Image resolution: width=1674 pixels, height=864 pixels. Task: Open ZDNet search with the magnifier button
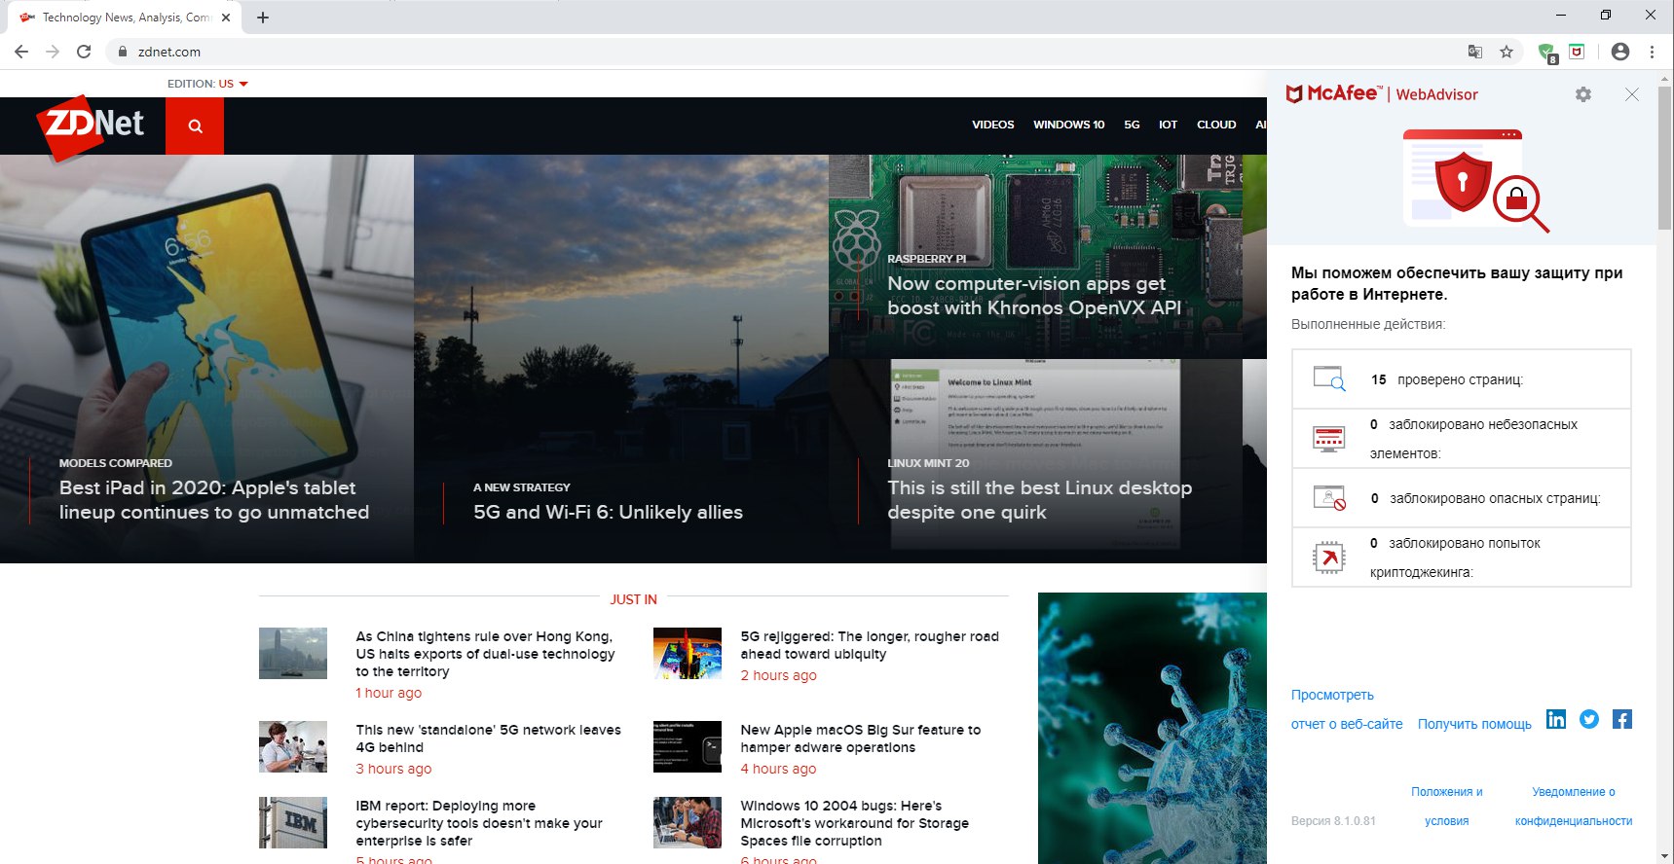pos(195,126)
